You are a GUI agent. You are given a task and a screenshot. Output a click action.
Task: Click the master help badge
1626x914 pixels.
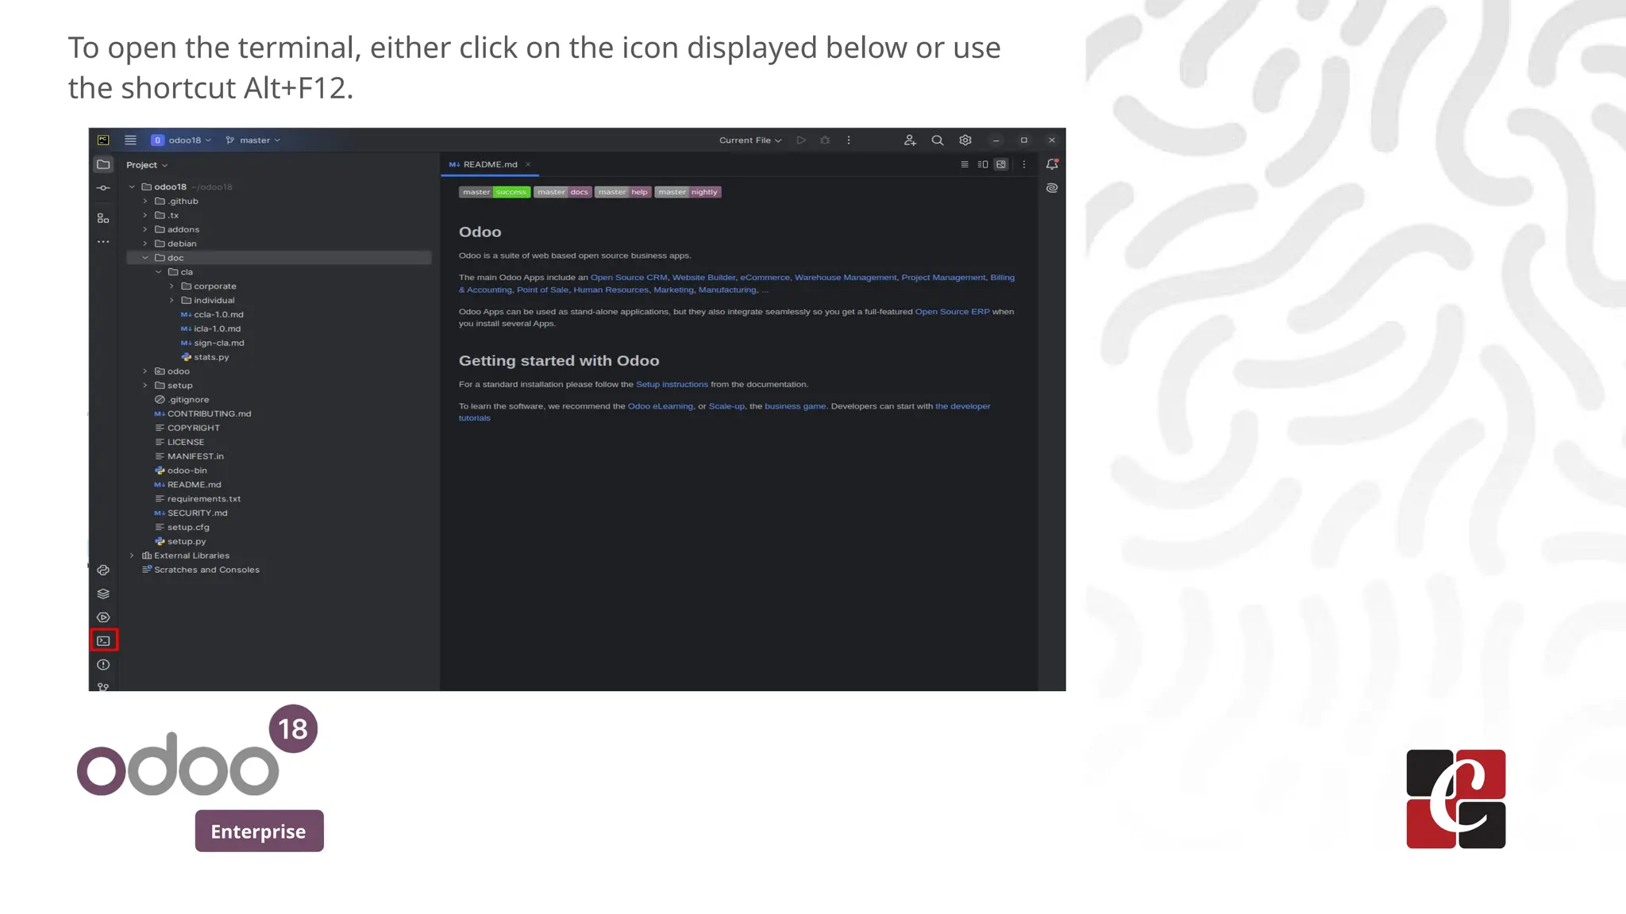(622, 192)
